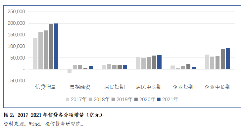Select the 2021年 legend label
244x128 pixels.
coord(170,99)
